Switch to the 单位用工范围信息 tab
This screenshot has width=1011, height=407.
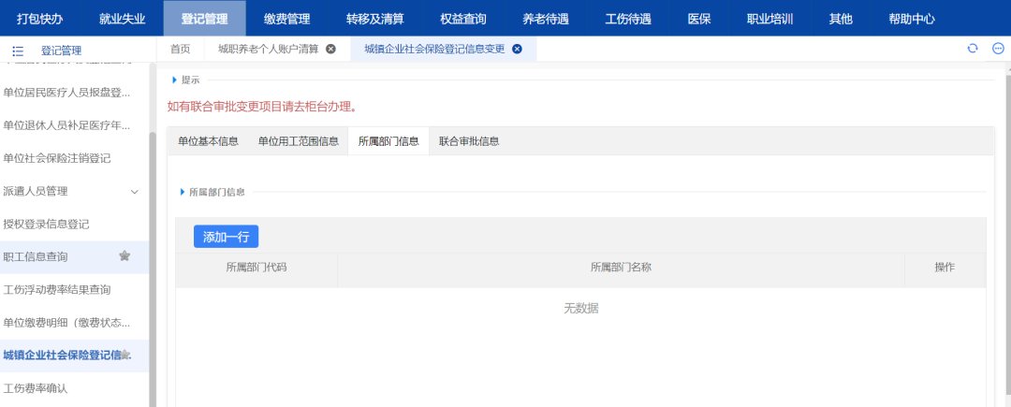[x=298, y=141]
